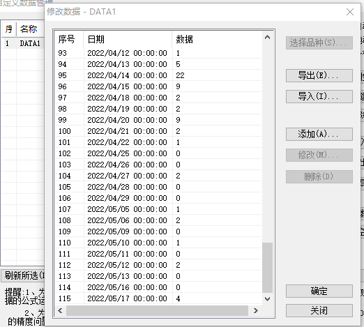Click the 数据 column header
364x327 pixels.
217,39
